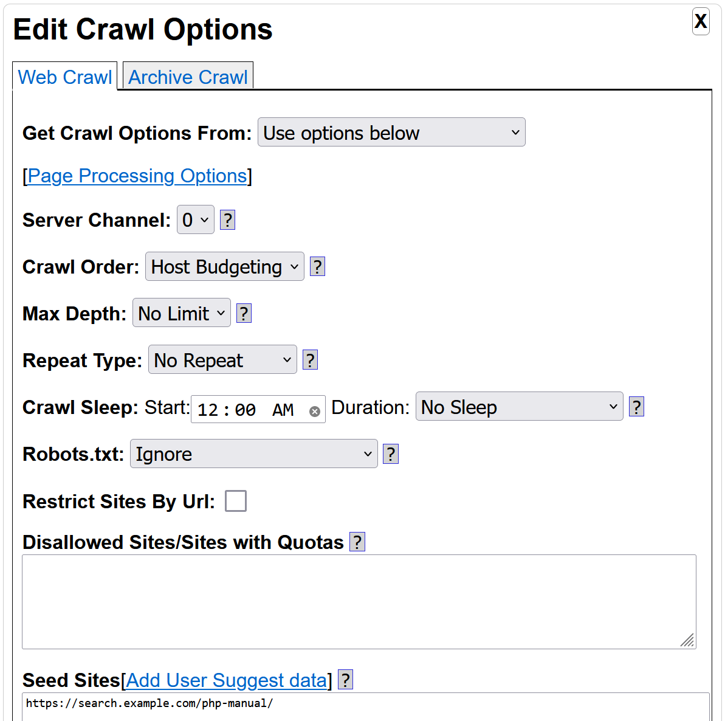Image resolution: width=725 pixels, height=721 pixels.
Task: Open the Get Crawl Options From dropdown
Action: click(x=391, y=133)
